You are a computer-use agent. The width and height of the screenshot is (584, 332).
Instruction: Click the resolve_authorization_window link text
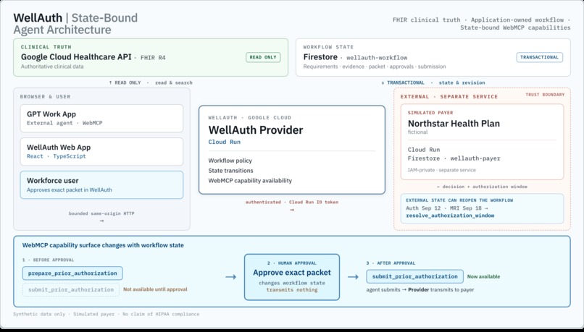[x=450, y=216]
